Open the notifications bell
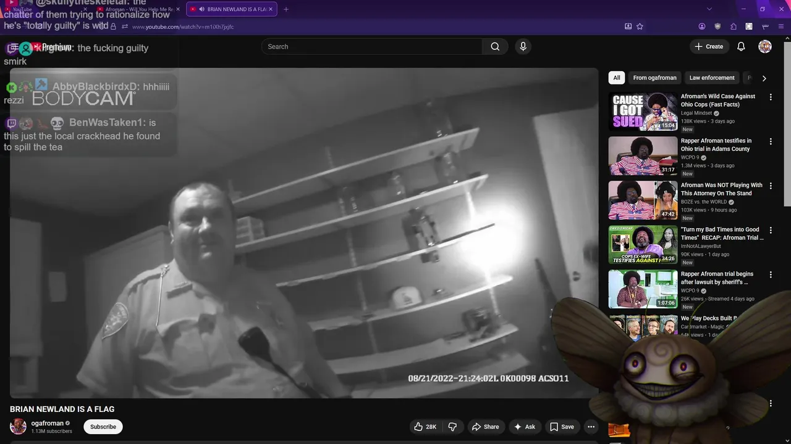 coord(741,47)
